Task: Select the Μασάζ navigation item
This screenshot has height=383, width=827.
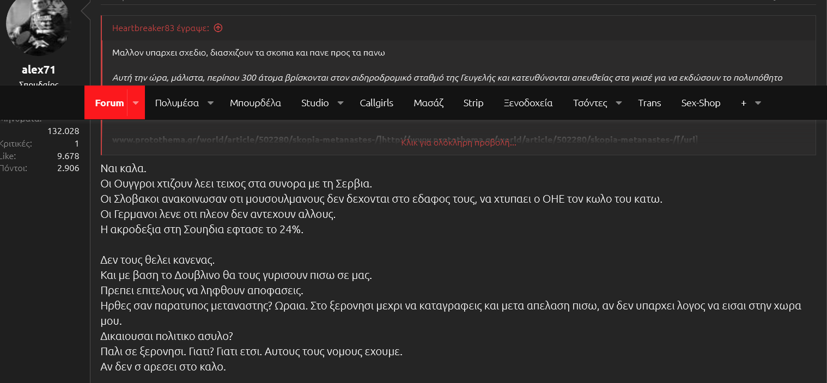Action: (x=428, y=103)
